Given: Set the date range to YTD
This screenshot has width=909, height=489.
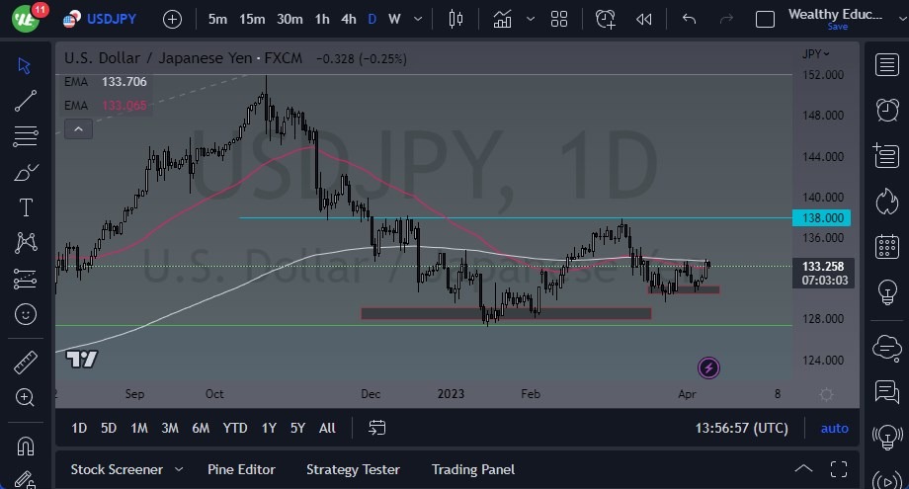Looking at the screenshot, I should click(x=235, y=428).
